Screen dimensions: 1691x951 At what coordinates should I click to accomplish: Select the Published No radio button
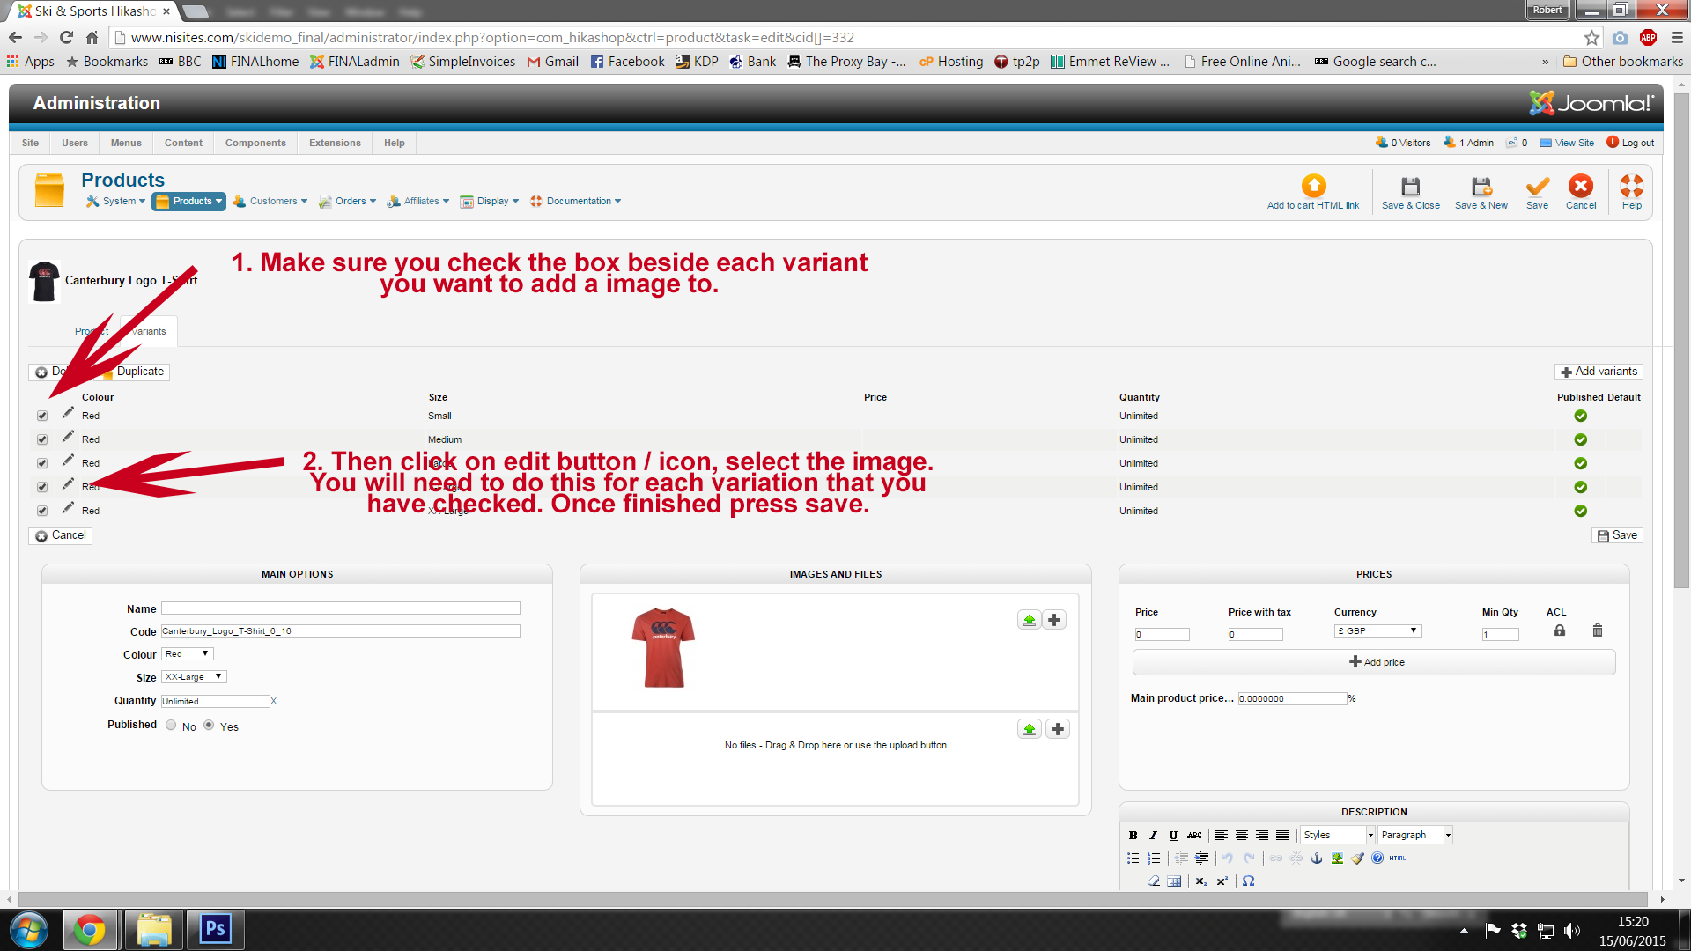(x=171, y=726)
